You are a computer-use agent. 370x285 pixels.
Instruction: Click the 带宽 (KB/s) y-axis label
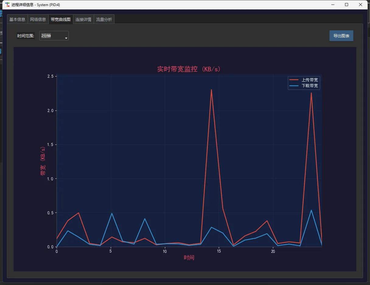click(x=43, y=161)
